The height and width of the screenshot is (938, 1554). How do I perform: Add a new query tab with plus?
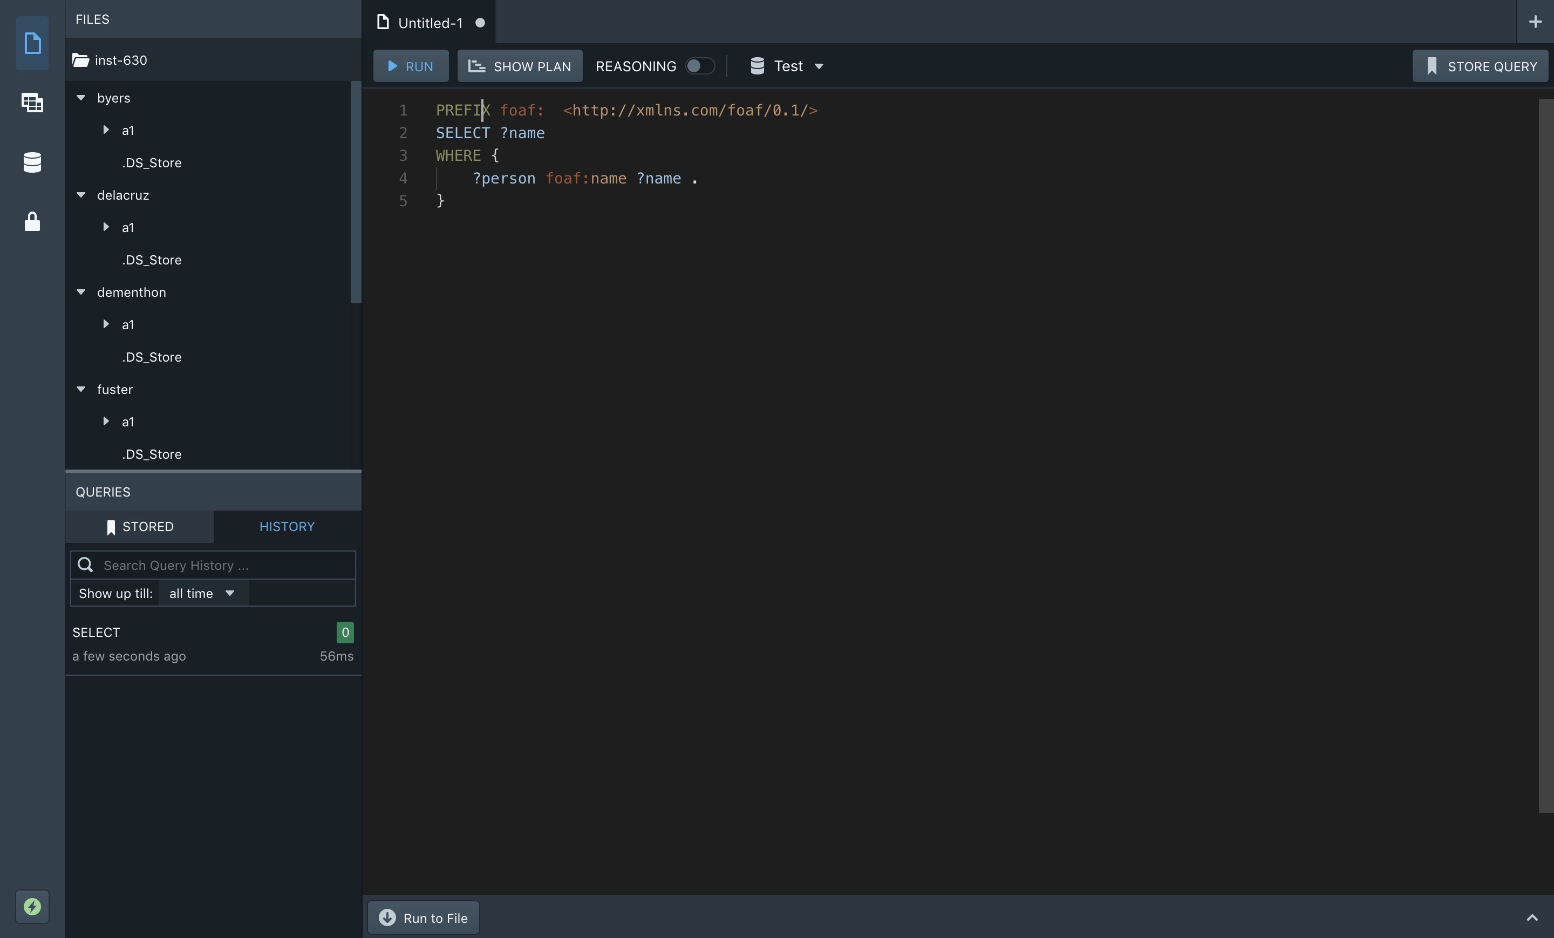pyautogui.click(x=1535, y=22)
